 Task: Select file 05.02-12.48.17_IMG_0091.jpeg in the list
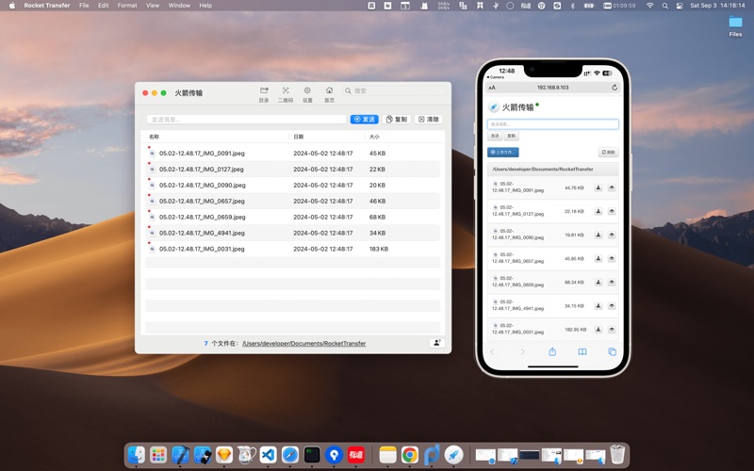(202, 153)
